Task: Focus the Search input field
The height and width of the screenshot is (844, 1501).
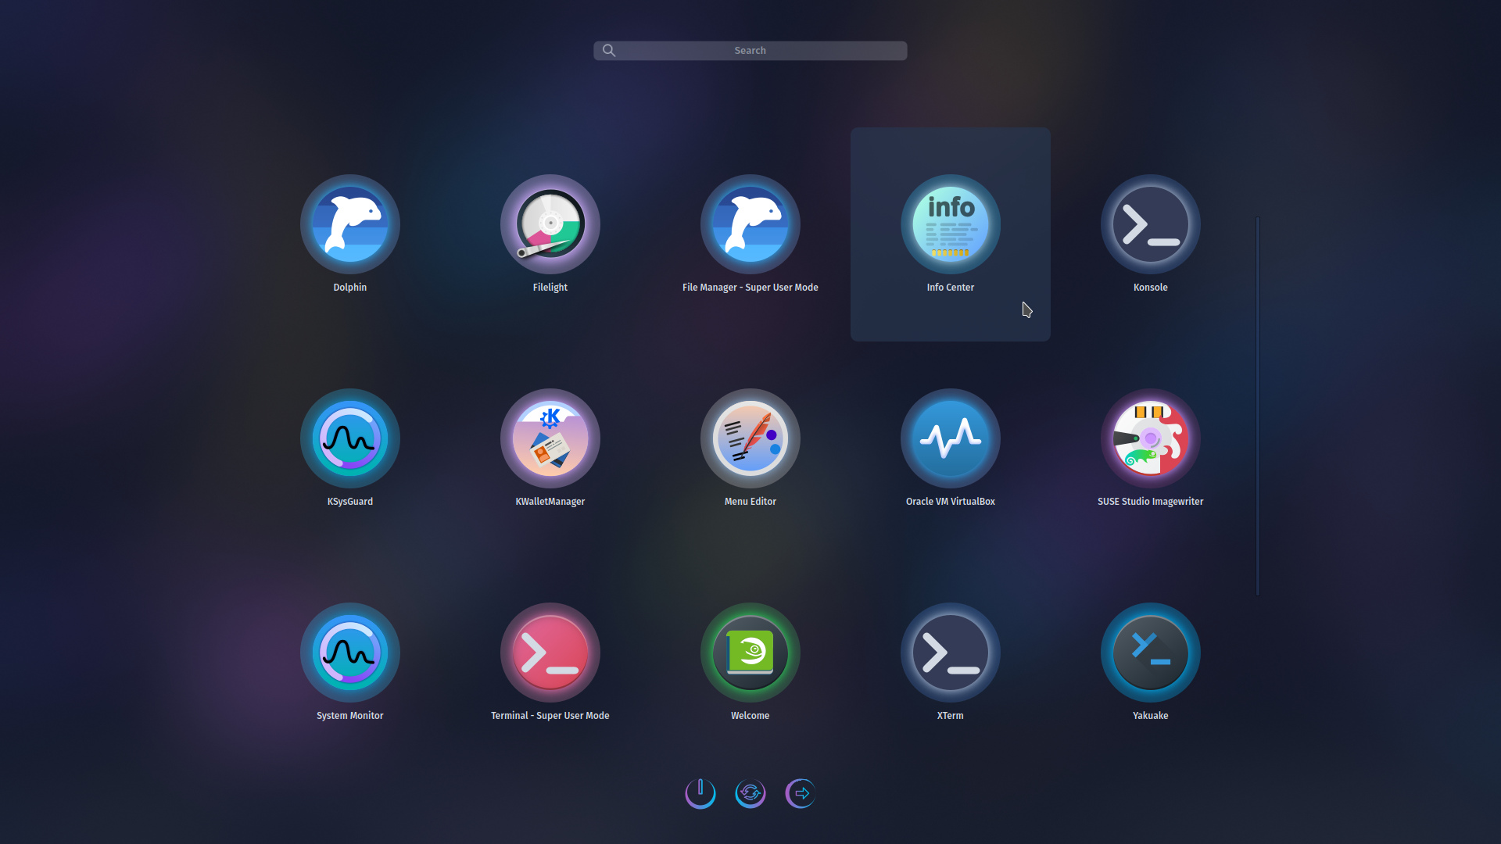Action: (x=750, y=51)
